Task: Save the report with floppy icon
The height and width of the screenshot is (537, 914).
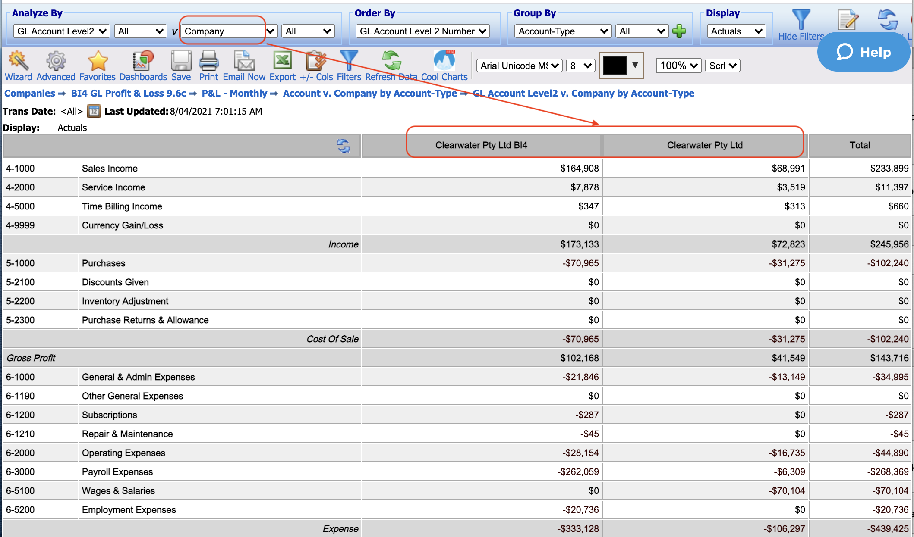Action: tap(181, 66)
